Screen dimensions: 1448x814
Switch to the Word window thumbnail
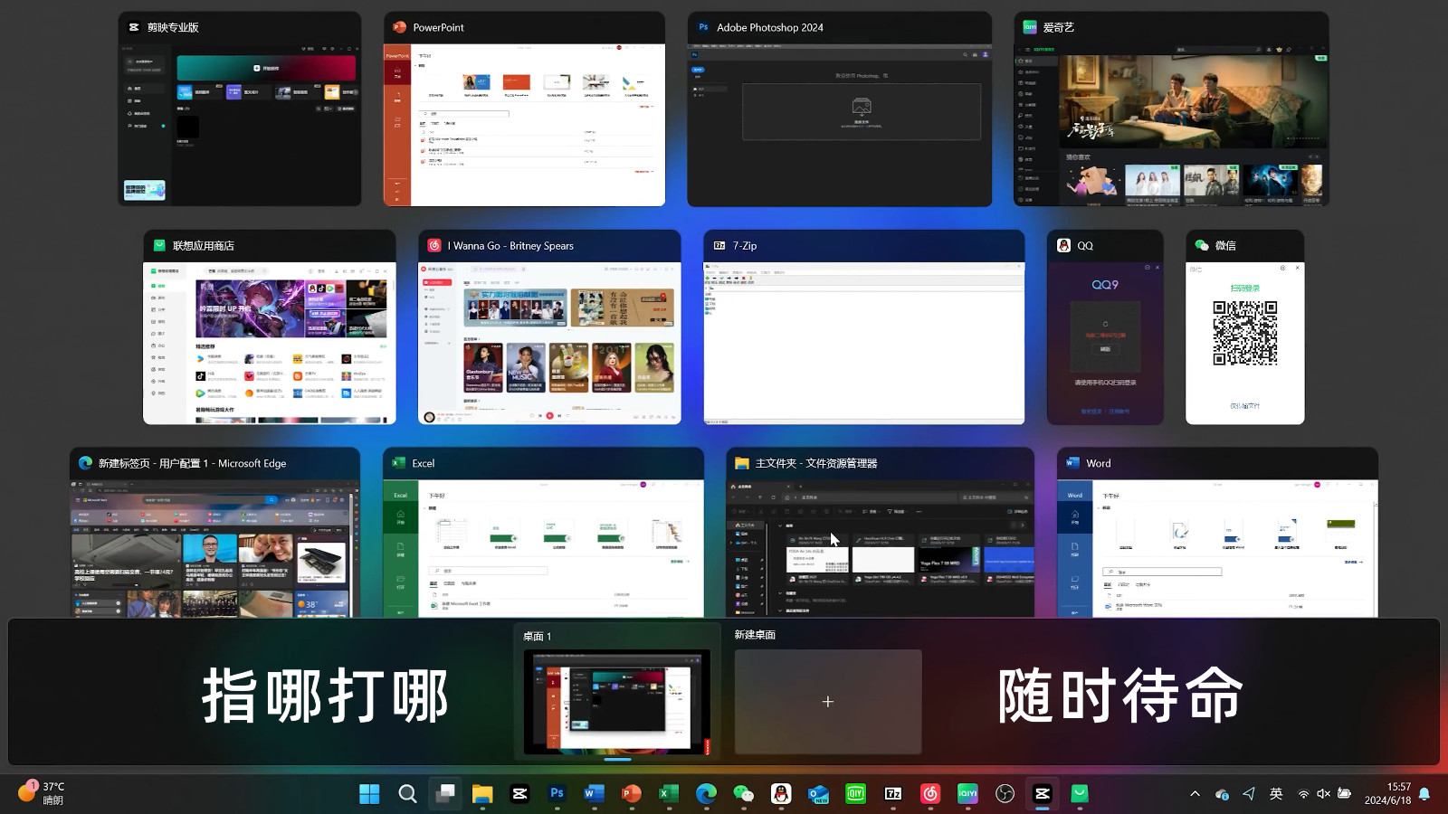point(1217,533)
